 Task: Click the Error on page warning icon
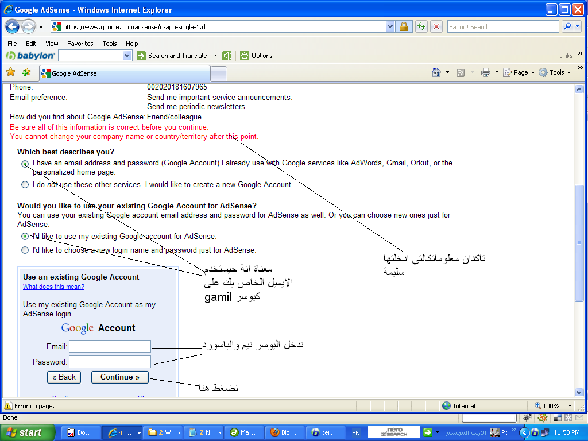point(8,406)
